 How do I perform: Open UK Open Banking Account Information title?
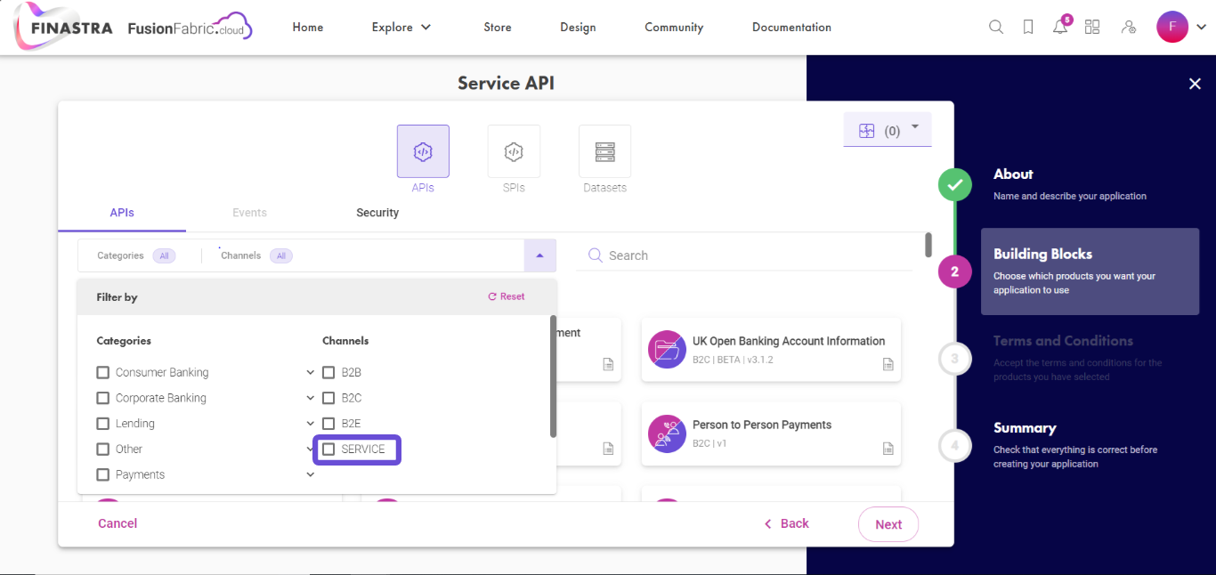click(x=789, y=341)
